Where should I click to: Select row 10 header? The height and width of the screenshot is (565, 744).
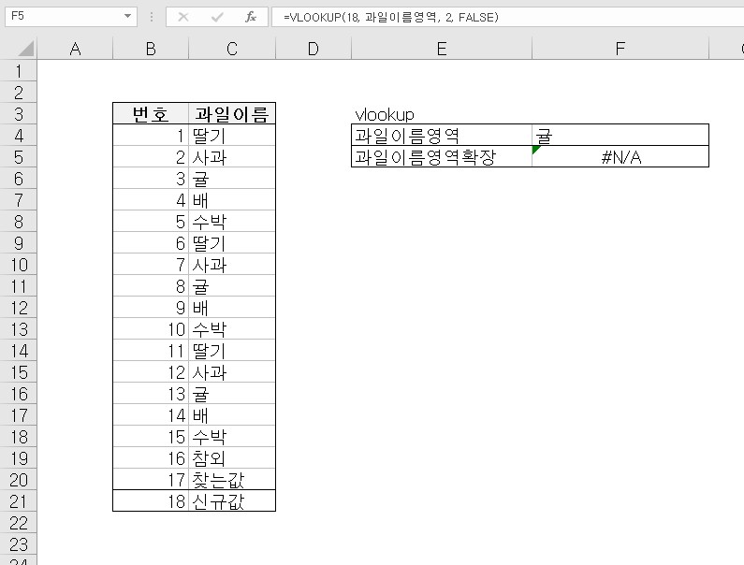point(19,264)
